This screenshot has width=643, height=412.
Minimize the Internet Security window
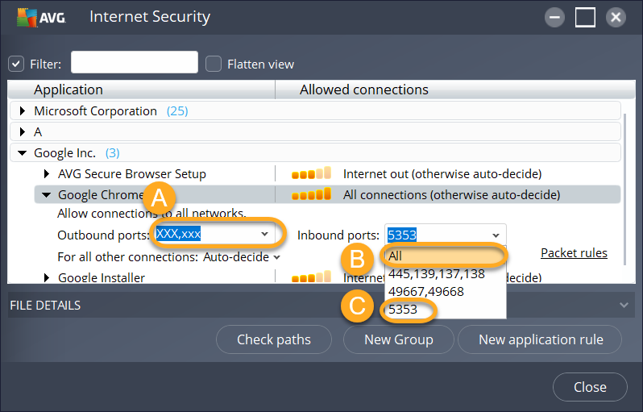click(x=554, y=17)
